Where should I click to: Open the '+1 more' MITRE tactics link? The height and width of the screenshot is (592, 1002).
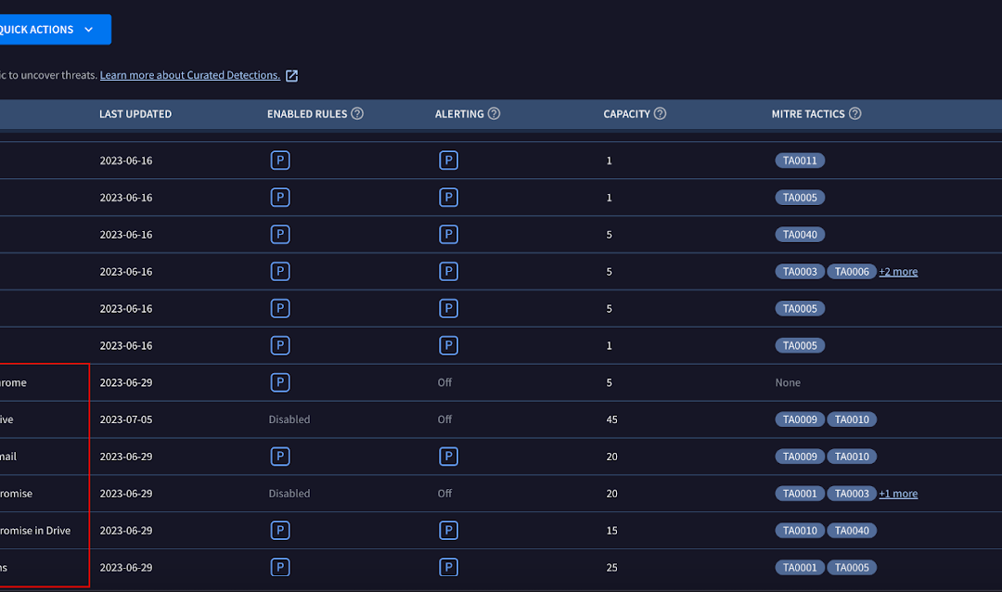pyautogui.click(x=898, y=494)
